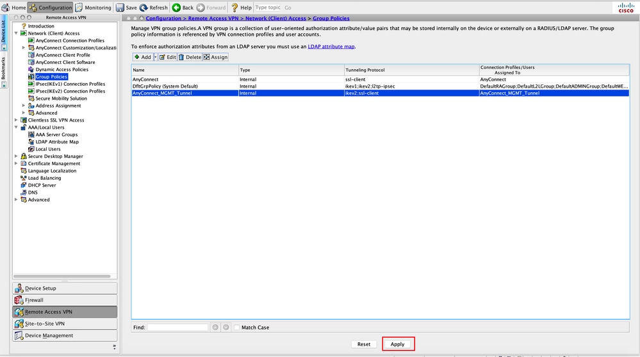Collapse the Network (Client) Access node
The width and height of the screenshot is (640, 357).
16,33
